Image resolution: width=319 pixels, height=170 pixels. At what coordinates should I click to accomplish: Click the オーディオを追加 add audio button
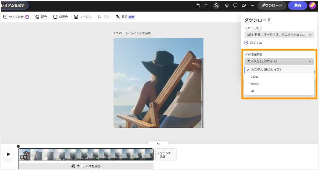click(86, 166)
